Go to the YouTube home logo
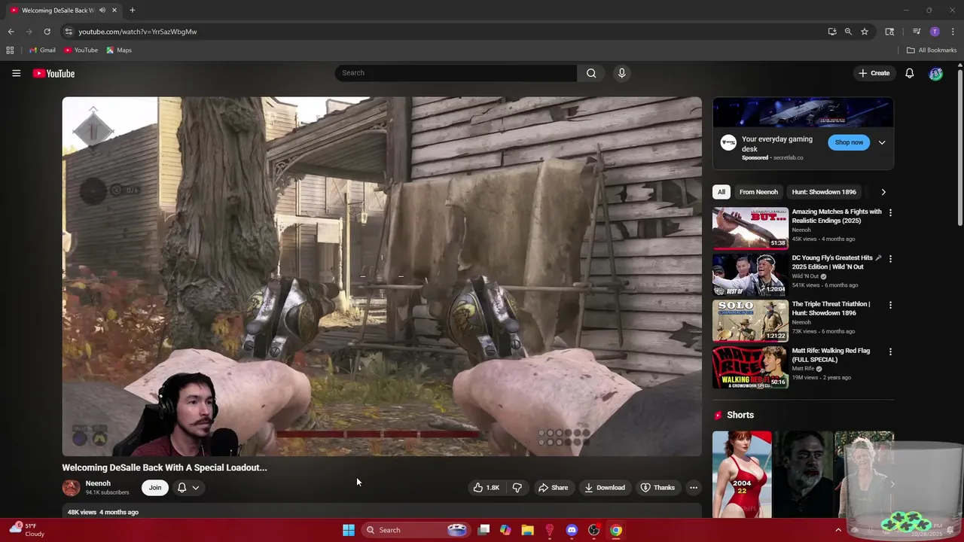 coord(53,73)
